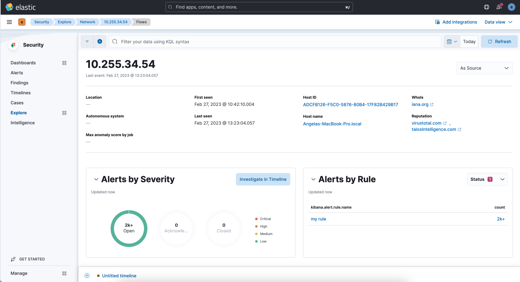Open the my rule link in Alerts by Rule

(x=318, y=219)
